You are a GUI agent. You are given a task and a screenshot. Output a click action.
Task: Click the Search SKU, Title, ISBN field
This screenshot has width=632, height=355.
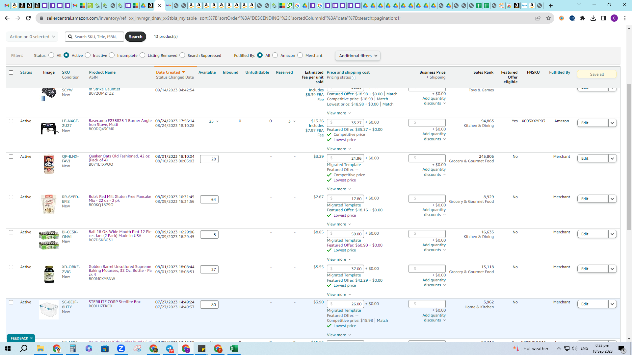[x=94, y=36]
